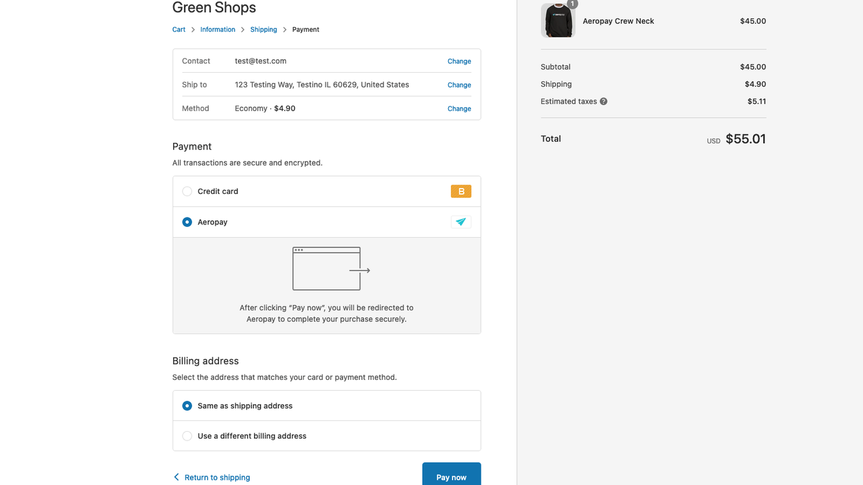The width and height of the screenshot is (863, 485).
Task: Click the Aeropay paper plane logo icon
Action: pos(461,222)
